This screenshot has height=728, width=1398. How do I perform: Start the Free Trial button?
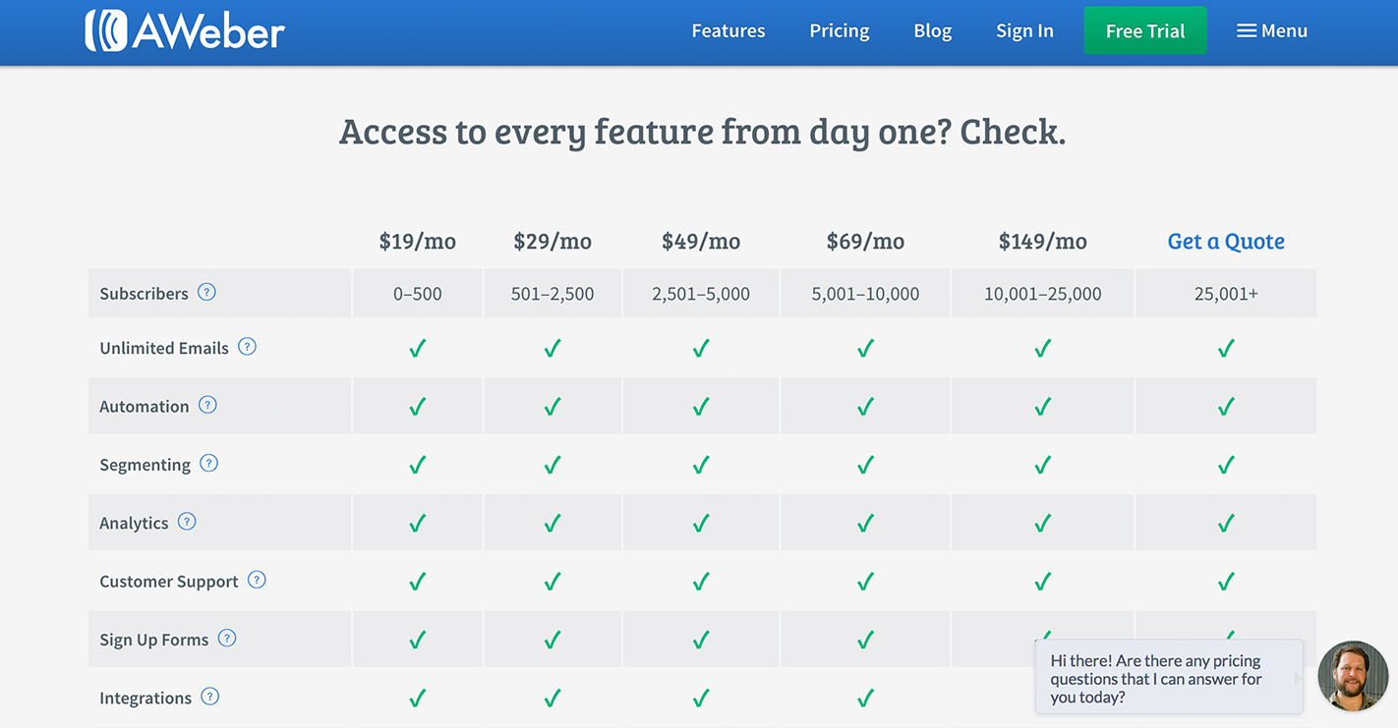(1145, 30)
